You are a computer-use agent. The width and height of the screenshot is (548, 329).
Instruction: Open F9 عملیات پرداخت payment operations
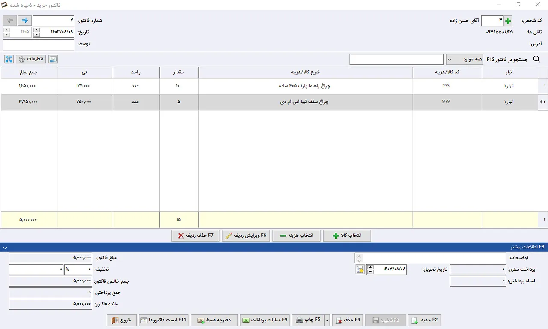click(x=265, y=320)
